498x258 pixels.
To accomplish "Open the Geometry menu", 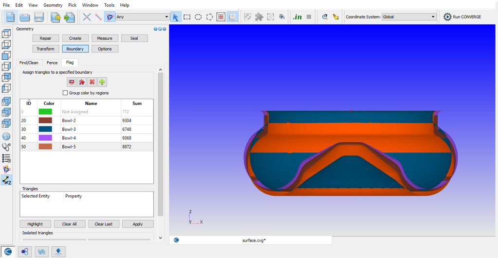I will (x=53, y=5).
